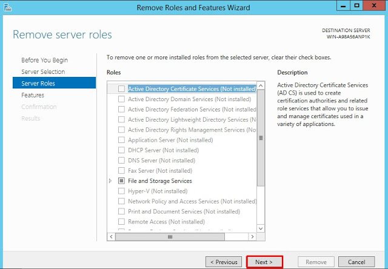Go to the Server Selection step

click(x=43, y=71)
